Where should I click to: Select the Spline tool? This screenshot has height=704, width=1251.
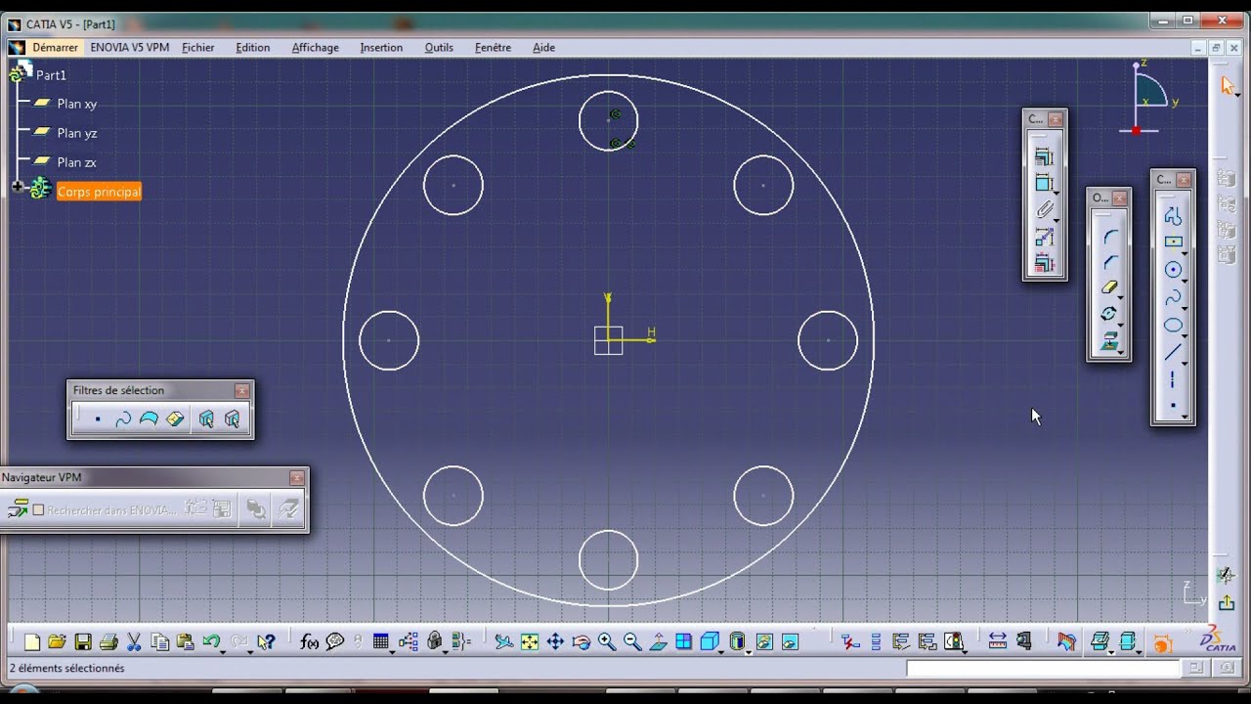pos(1173,297)
